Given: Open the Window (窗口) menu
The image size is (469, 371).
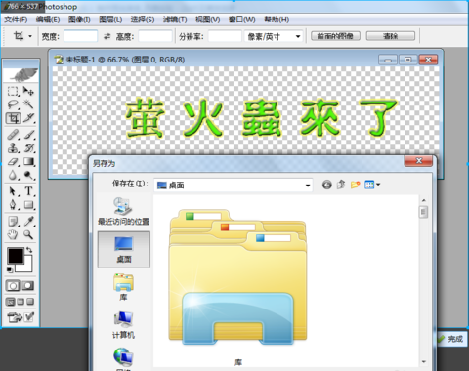Looking at the screenshot, I should coord(242,20).
